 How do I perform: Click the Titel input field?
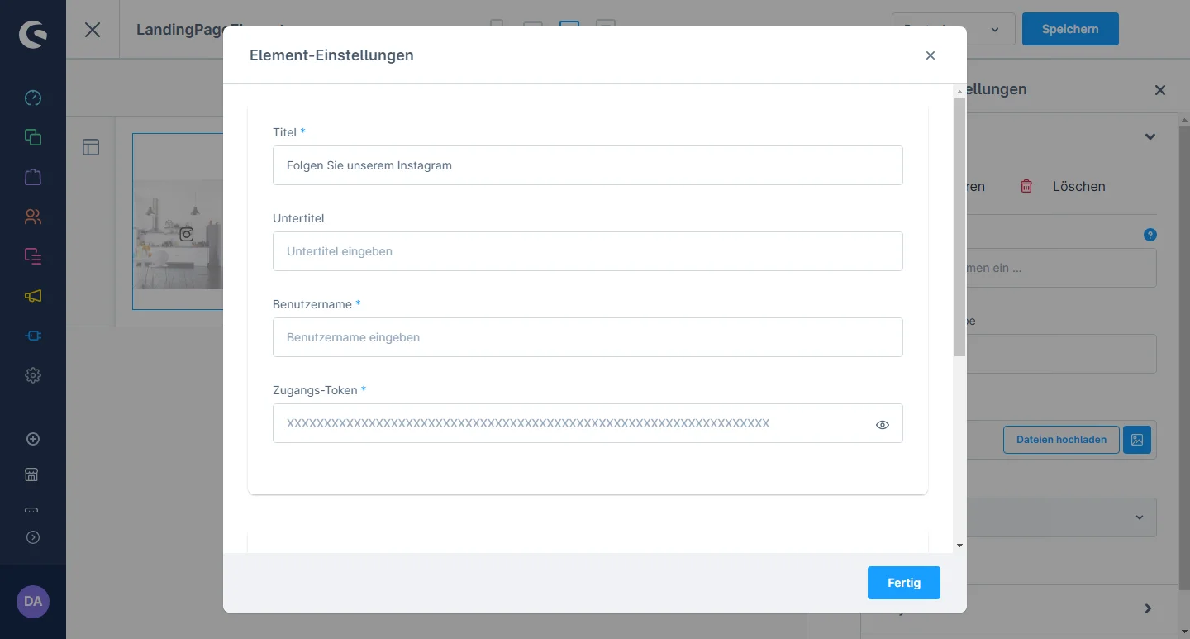587,165
